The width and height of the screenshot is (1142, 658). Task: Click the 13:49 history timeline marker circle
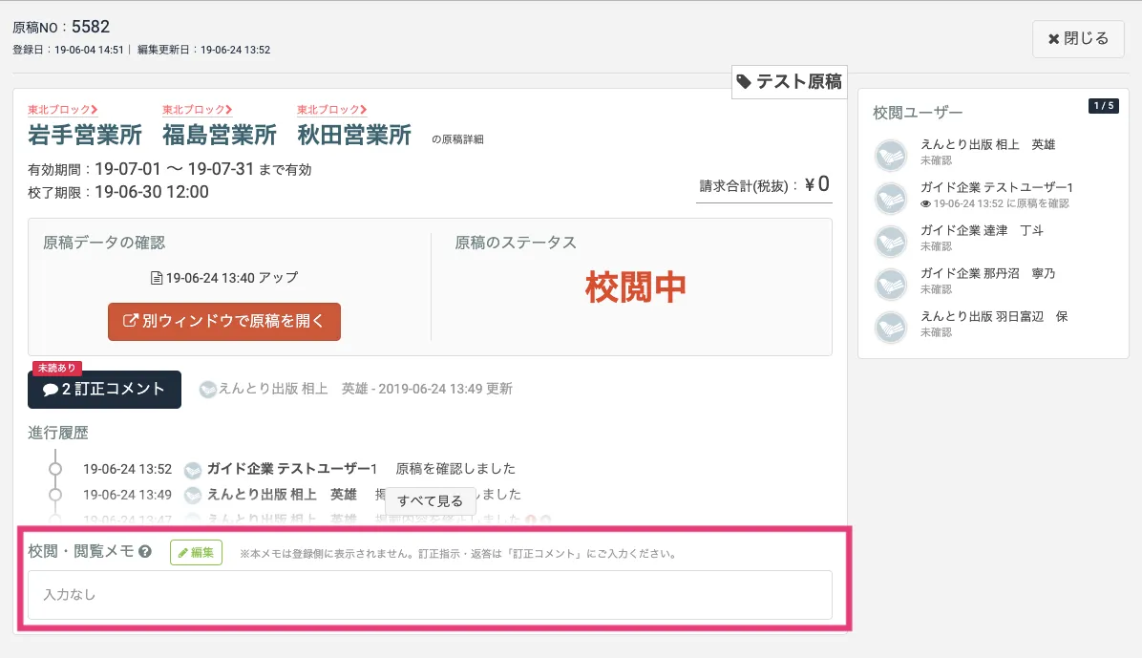pyautogui.click(x=55, y=494)
